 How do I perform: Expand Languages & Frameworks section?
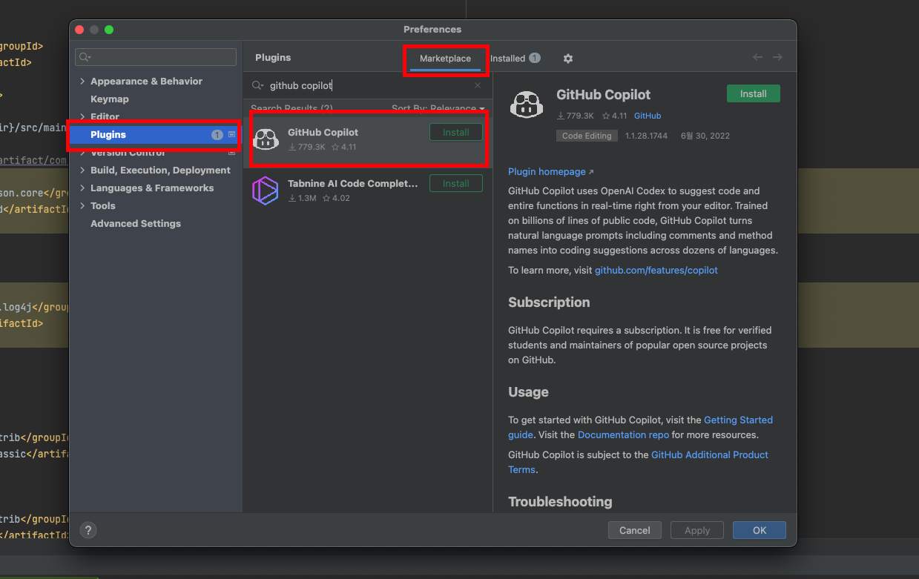click(82, 188)
